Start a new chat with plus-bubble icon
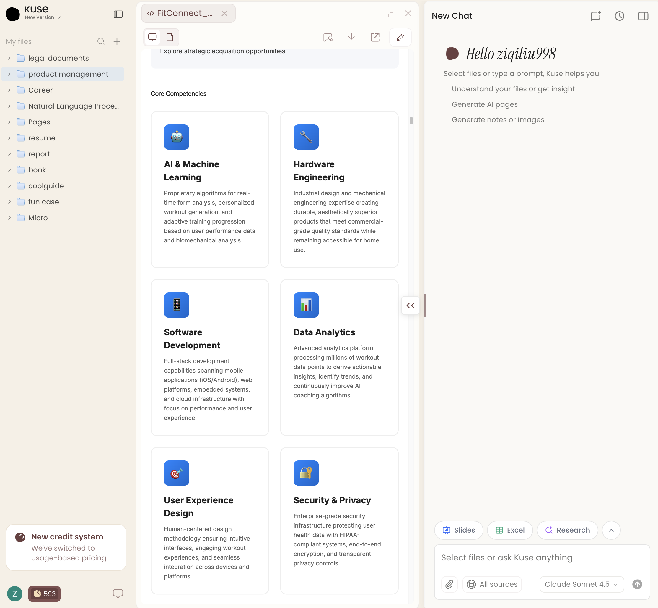The image size is (658, 608). coord(596,16)
